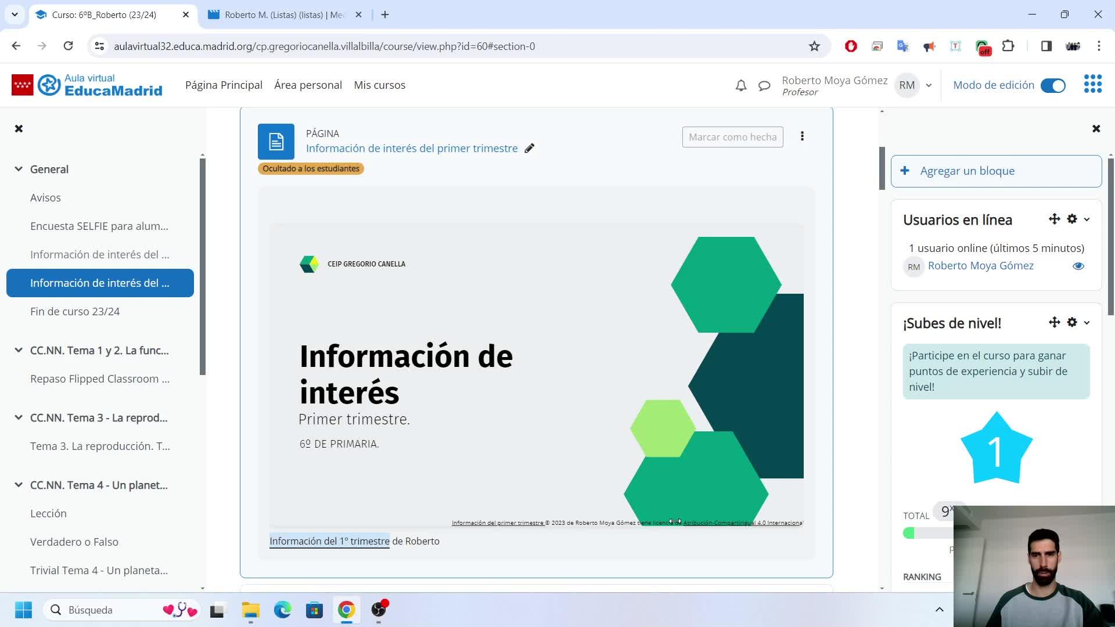Bookmark this page with the star icon
Image resolution: width=1115 pixels, height=627 pixels.
click(814, 46)
